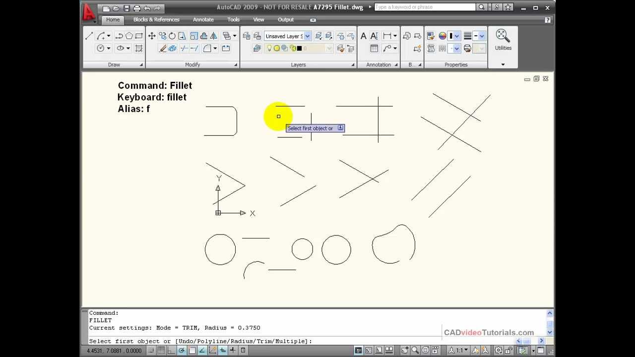Open the Layer Properties manager icon
This screenshot has height=357, width=635.
(x=247, y=36)
